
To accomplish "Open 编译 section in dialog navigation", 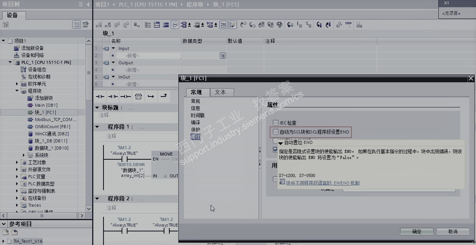I will click(x=195, y=122).
